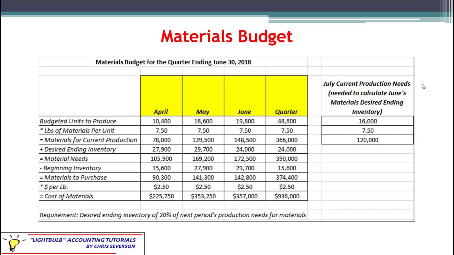Click June material needs 172,500

coord(245,159)
